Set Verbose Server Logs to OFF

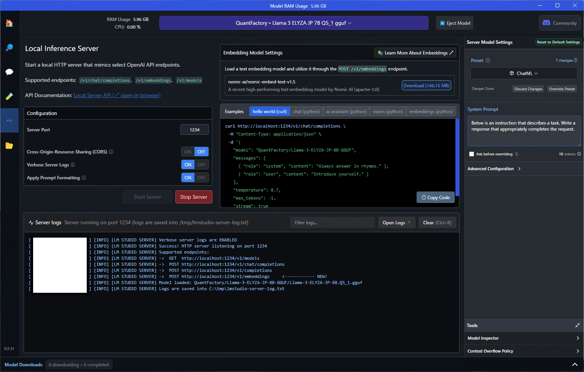point(202,164)
